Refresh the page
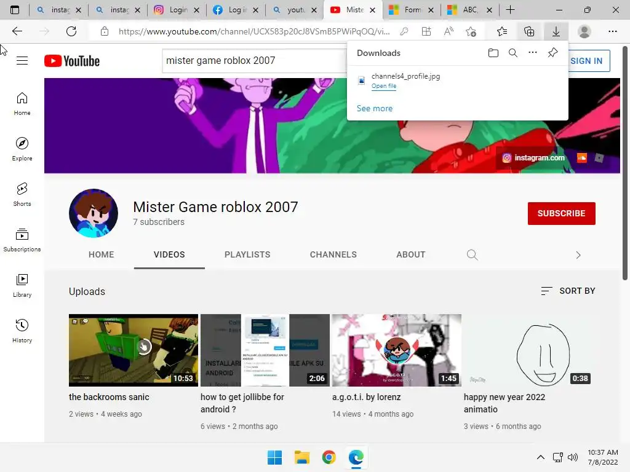630x472 pixels. pyautogui.click(x=71, y=31)
